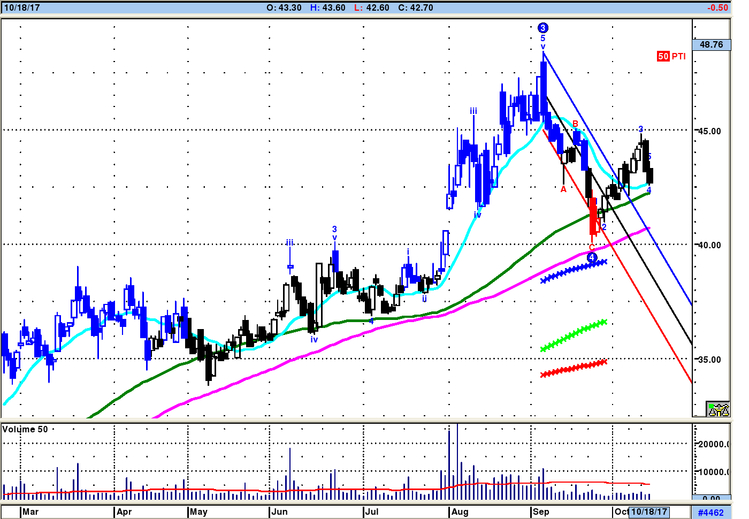Select the red B wave label
This screenshot has width=749, height=519.
[576, 124]
